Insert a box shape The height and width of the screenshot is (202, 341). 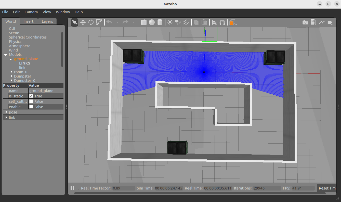point(143,22)
